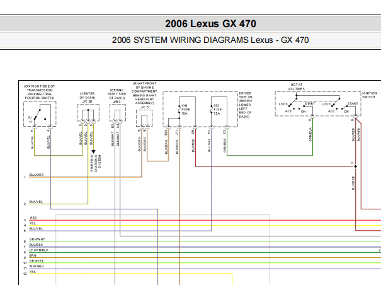The height and width of the screenshot is (285, 381).
Task: Click the "J11" pin label on the driver side J/B
Action: click(177, 132)
